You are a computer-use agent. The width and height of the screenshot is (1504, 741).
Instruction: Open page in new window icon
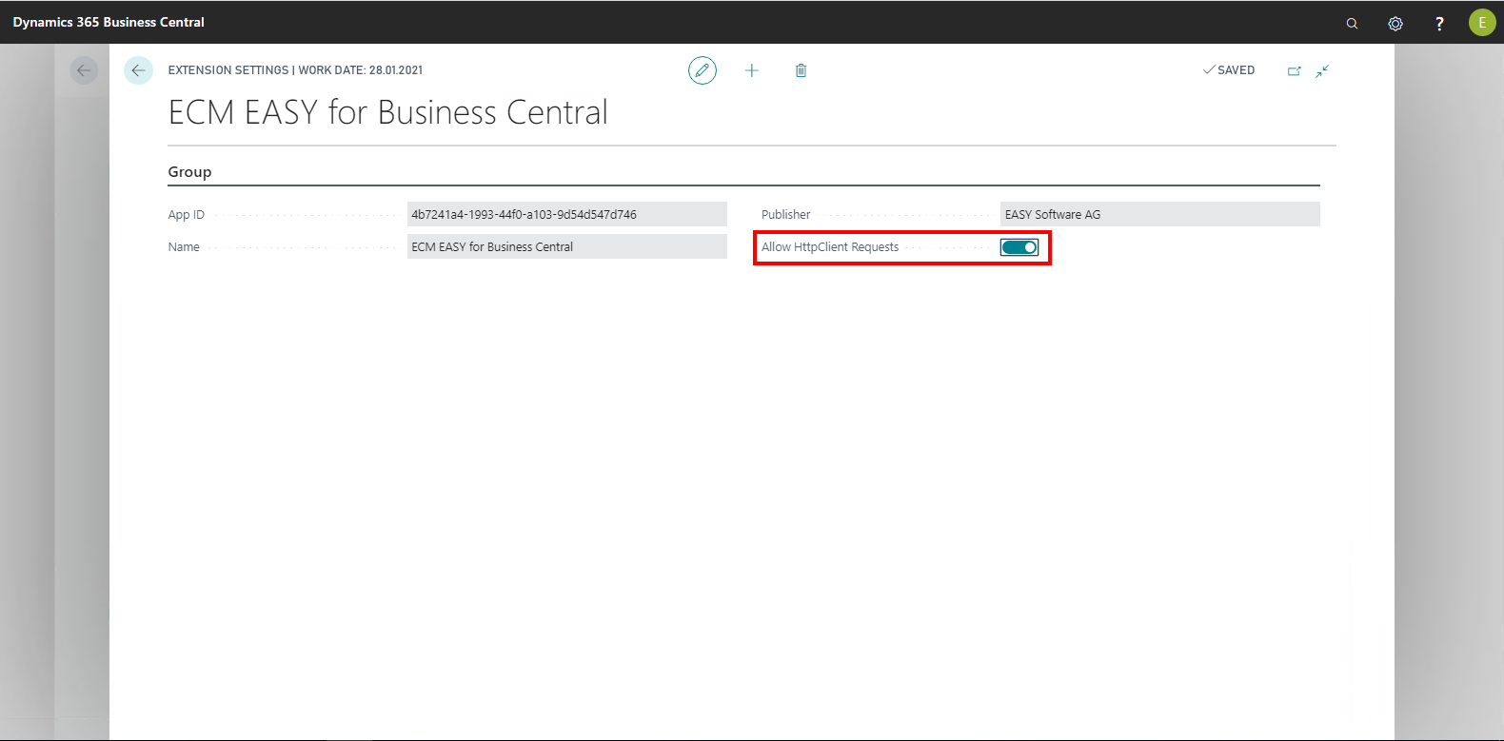[1295, 70]
